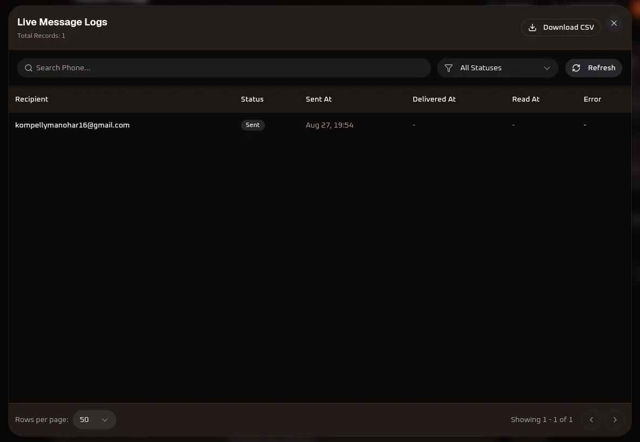Click the Delivered At column header
640x442 pixels.
click(434, 99)
